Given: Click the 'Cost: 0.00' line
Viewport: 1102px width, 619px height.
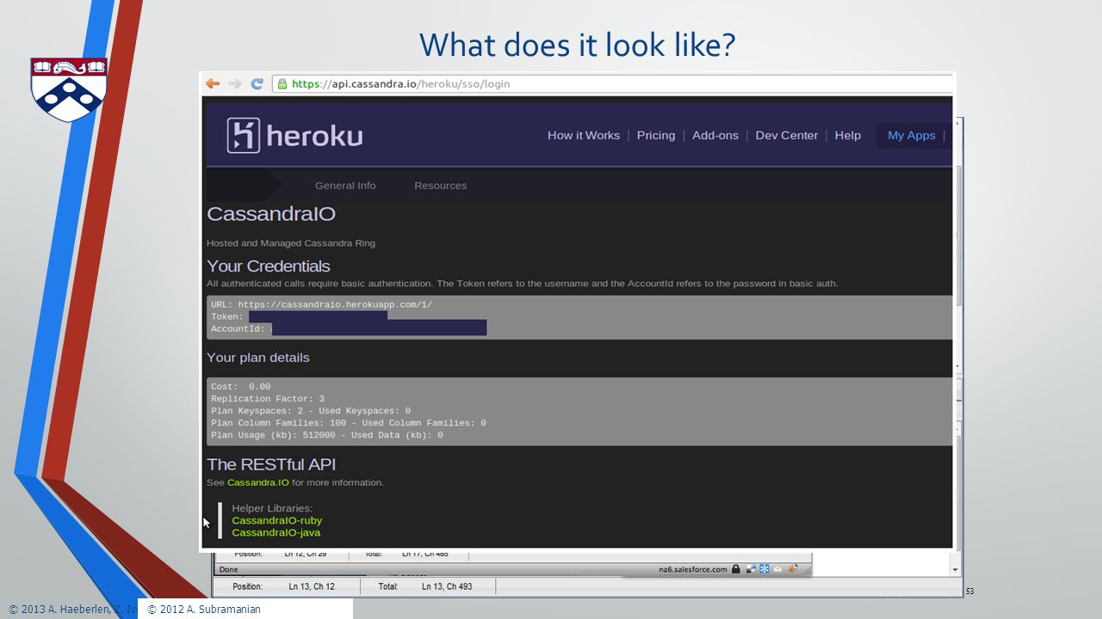Looking at the screenshot, I should [241, 386].
